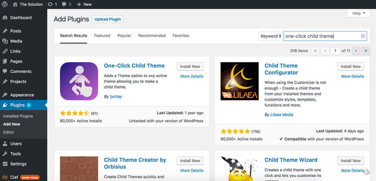This screenshot has width=376, height=181.
Task: Clear the search field with X icon
Action: click(x=363, y=36)
